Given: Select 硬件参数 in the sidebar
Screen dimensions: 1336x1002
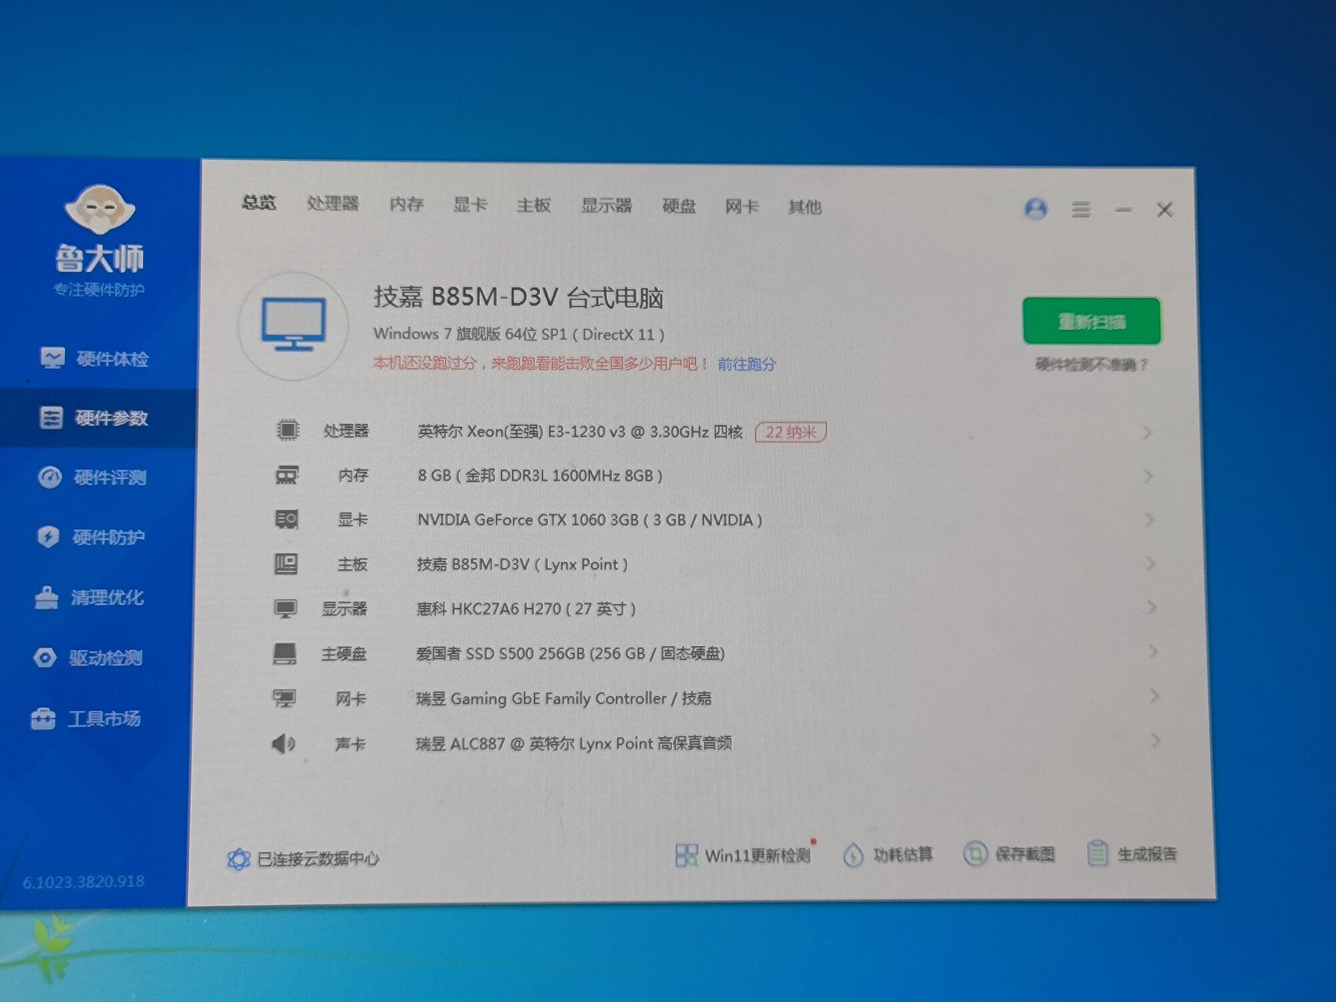Looking at the screenshot, I should pos(99,418).
